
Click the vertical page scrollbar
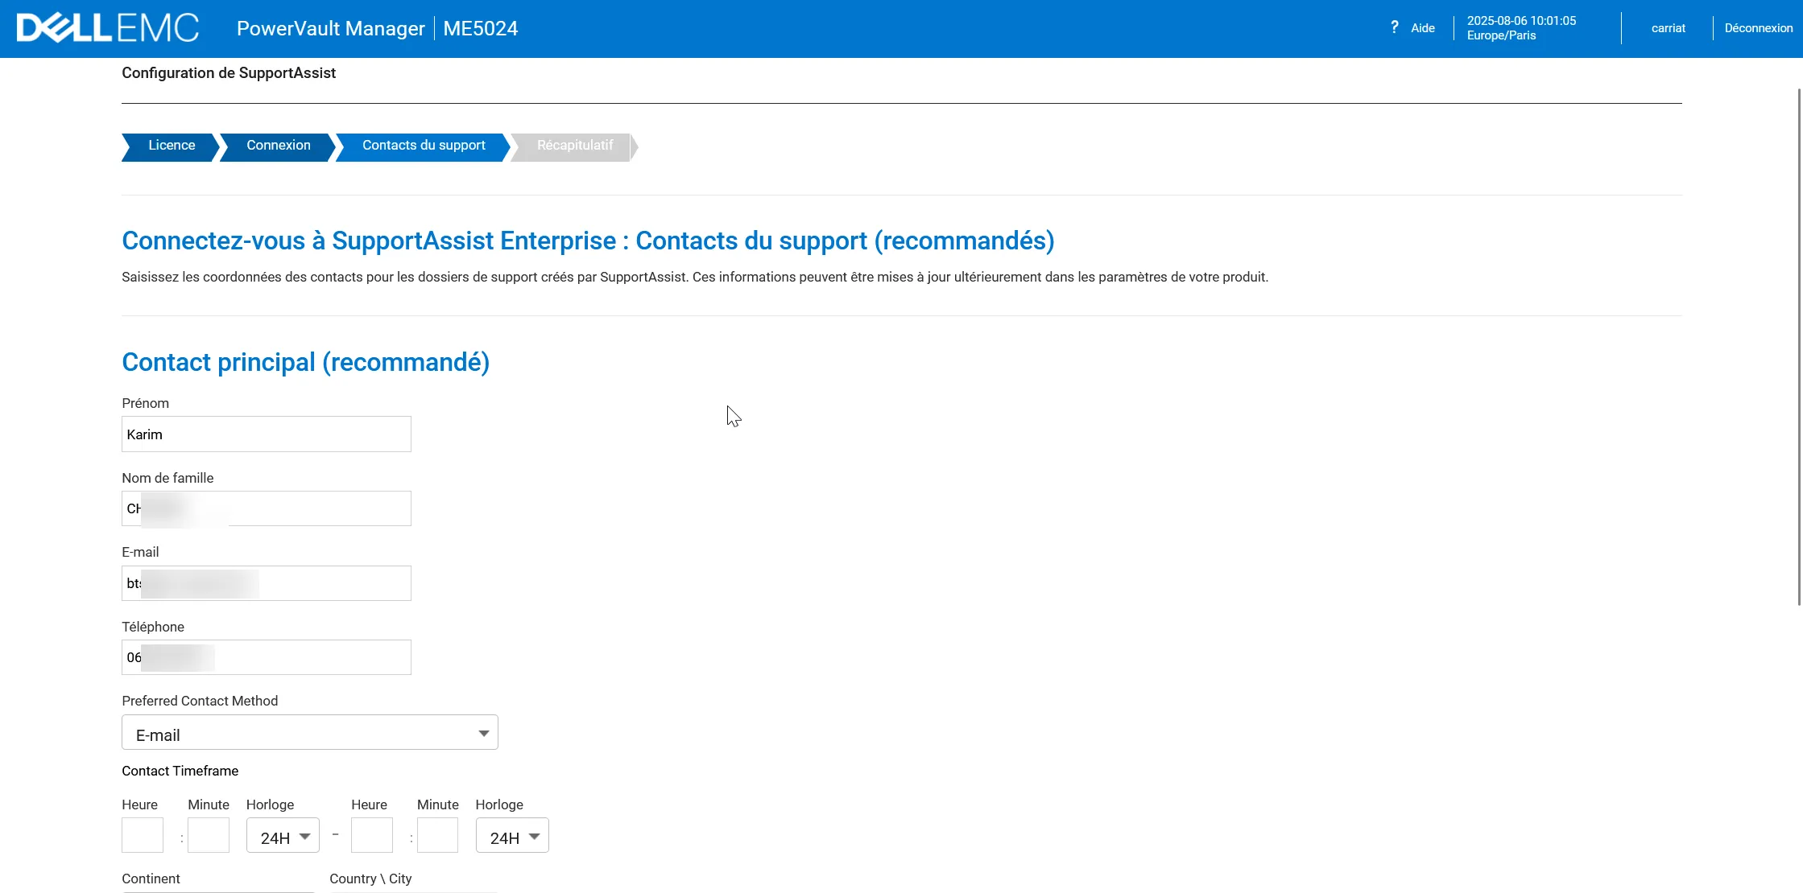coord(1799,346)
